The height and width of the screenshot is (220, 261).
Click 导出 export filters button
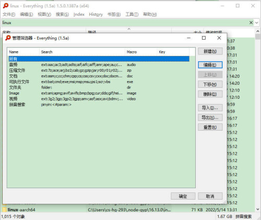click(x=210, y=118)
